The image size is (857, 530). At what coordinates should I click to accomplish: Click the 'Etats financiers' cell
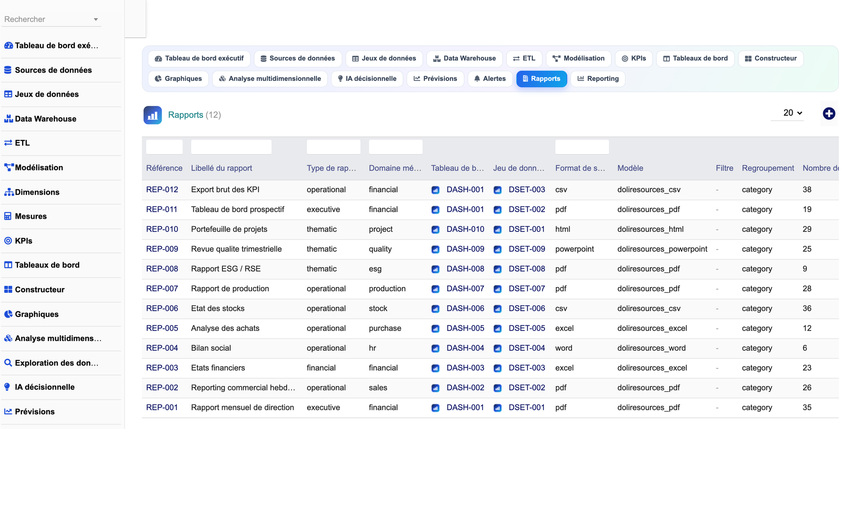point(218,368)
